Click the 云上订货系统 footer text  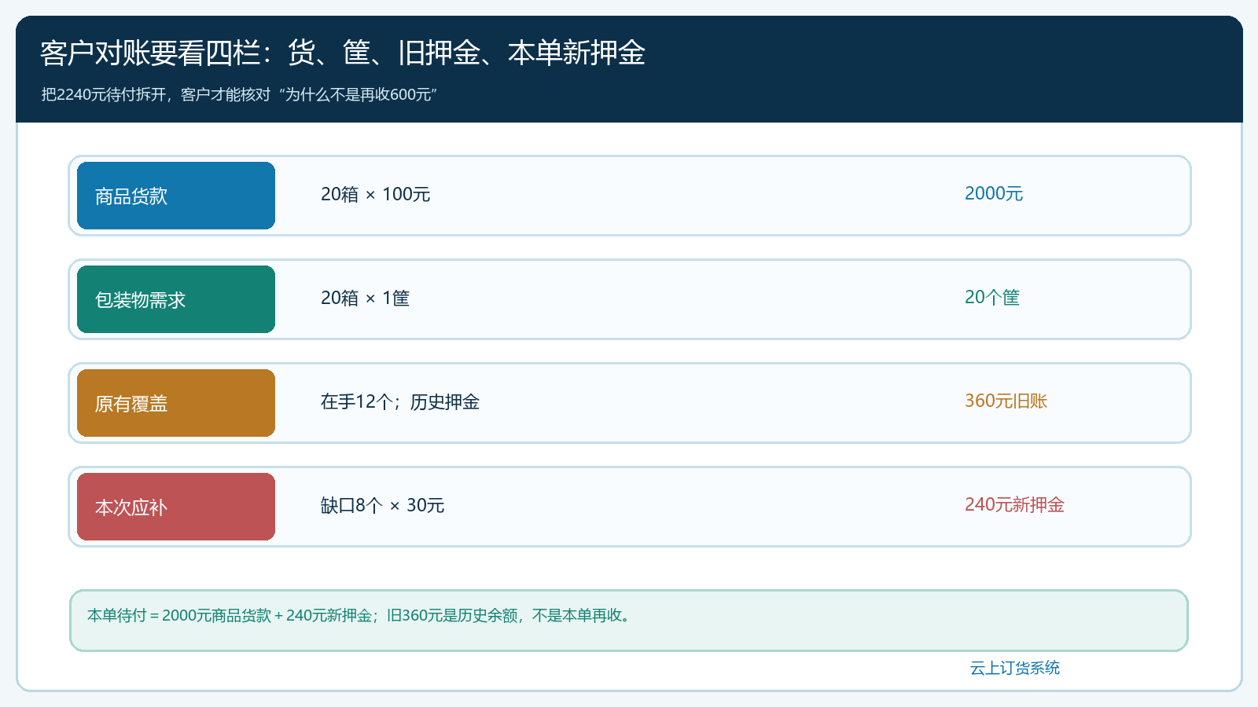(x=1015, y=668)
